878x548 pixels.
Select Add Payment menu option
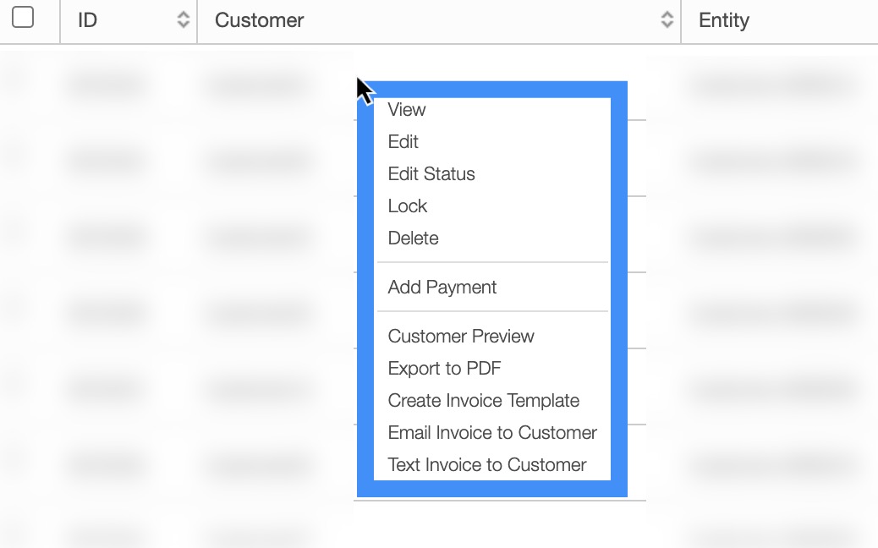click(x=442, y=288)
